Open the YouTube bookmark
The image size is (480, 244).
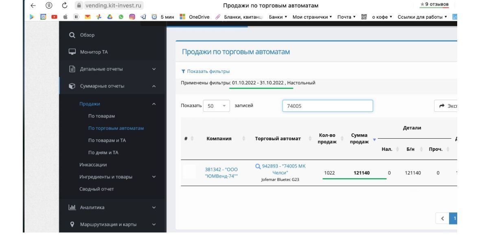tap(54, 17)
